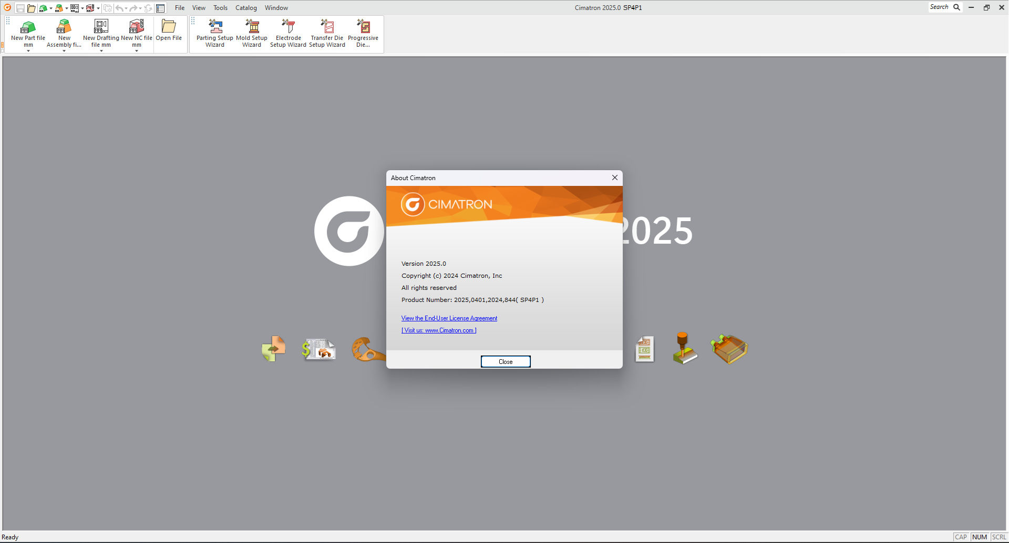The width and height of the screenshot is (1009, 543).
Task: Click the orange part model icon on the start screen
Action: coord(369,349)
